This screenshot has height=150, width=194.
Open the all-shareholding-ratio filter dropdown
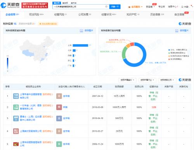(x=167, y=80)
